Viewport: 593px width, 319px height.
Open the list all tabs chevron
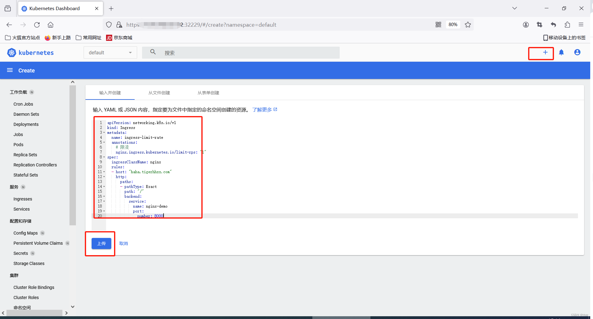(515, 8)
